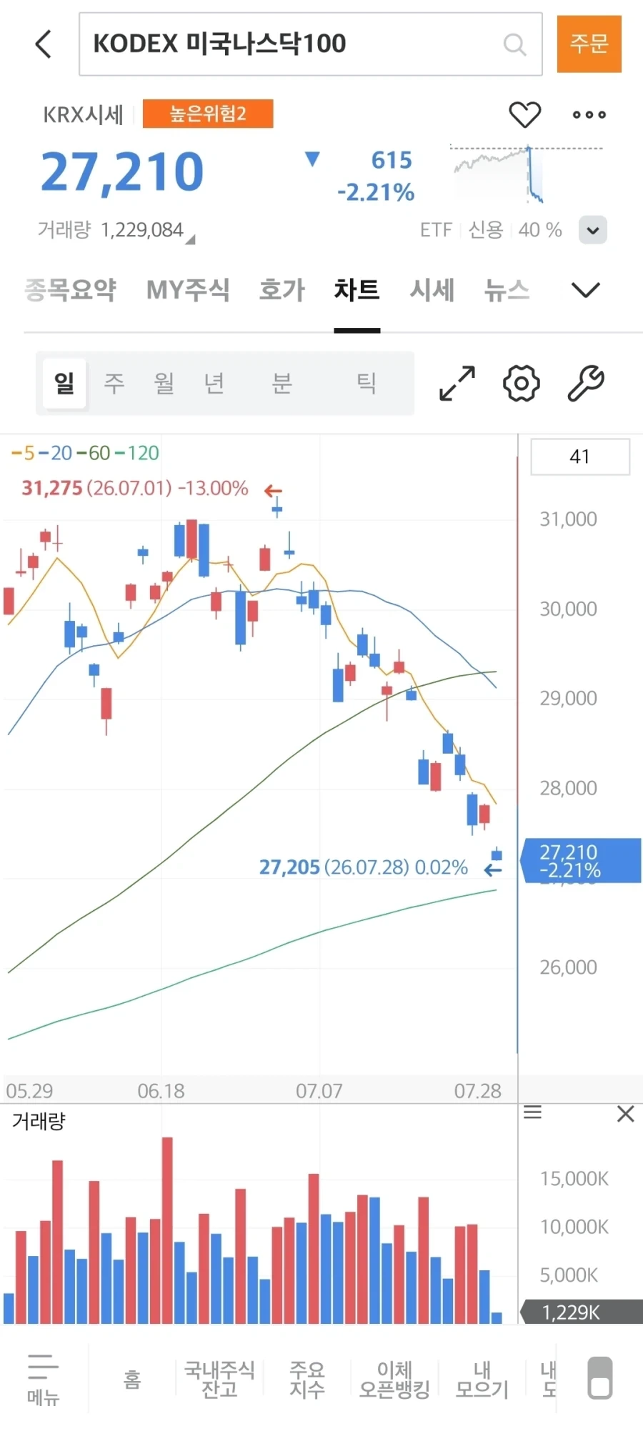Viewport: 643px width, 1431px height.
Task: Switch to the 호가 tab
Action: [x=281, y=290]
